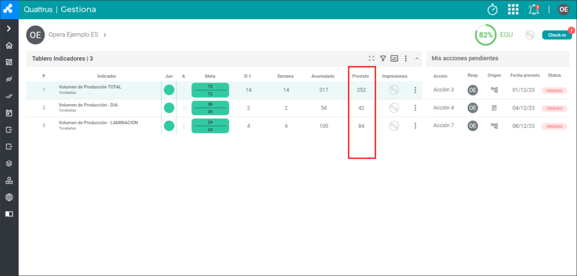This screenshot has height=276, width=577.
Task: Select Volumen de Producción TOTAL indicator
Action: (x=90, y=87)
